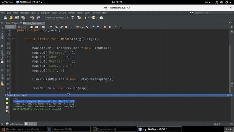Click the Clean and Build icon
This screenshot has width=234, height=132.
[x=79, y=18]
